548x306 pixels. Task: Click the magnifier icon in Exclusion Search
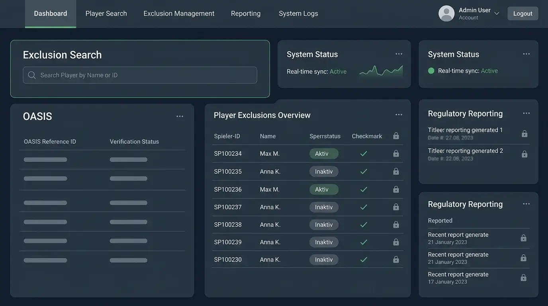click(32, 75)
